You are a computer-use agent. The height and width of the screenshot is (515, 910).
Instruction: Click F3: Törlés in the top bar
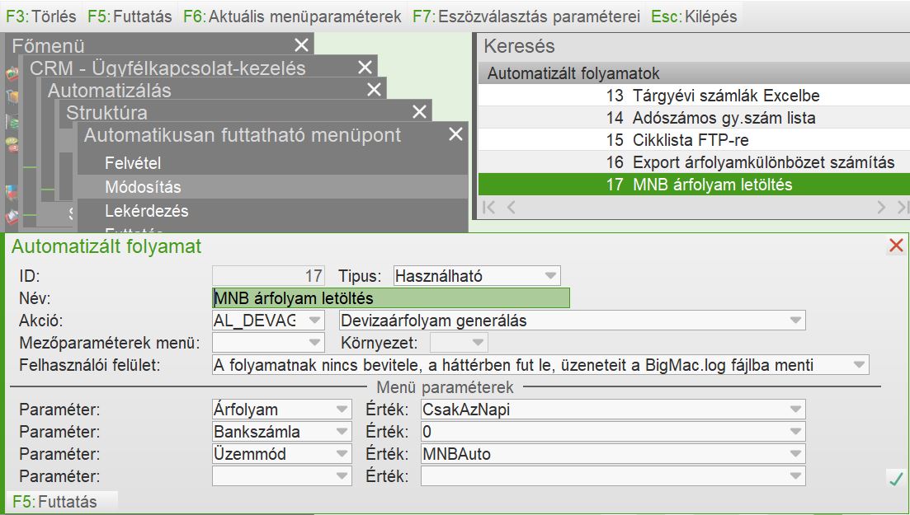click(x=41, y=16)
